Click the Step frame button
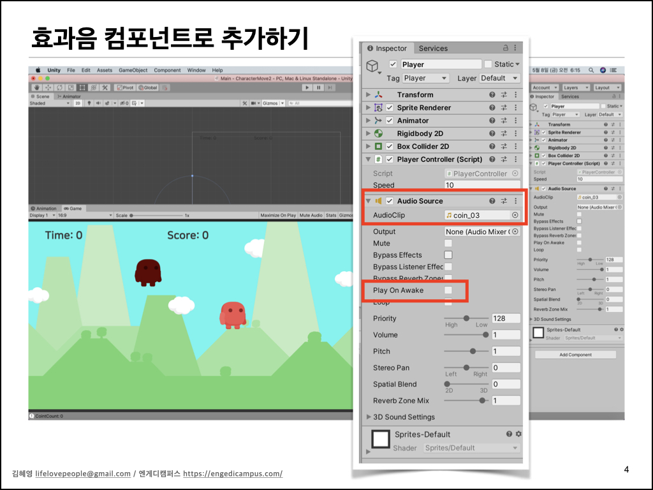 [x=330, y=87]
